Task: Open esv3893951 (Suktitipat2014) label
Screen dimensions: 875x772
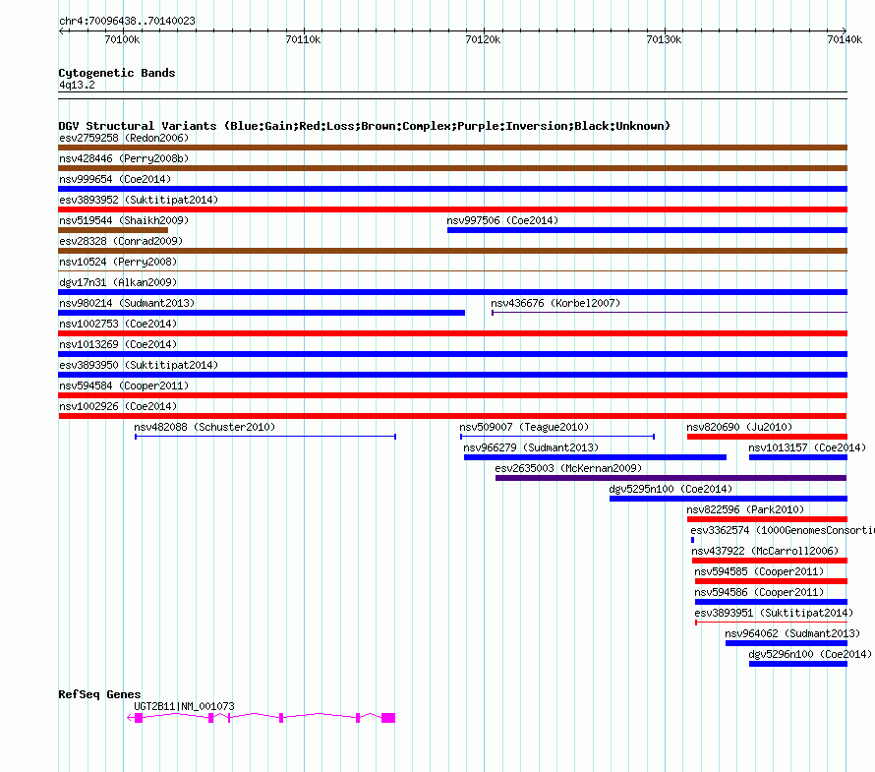Action: tap(774, 613)
